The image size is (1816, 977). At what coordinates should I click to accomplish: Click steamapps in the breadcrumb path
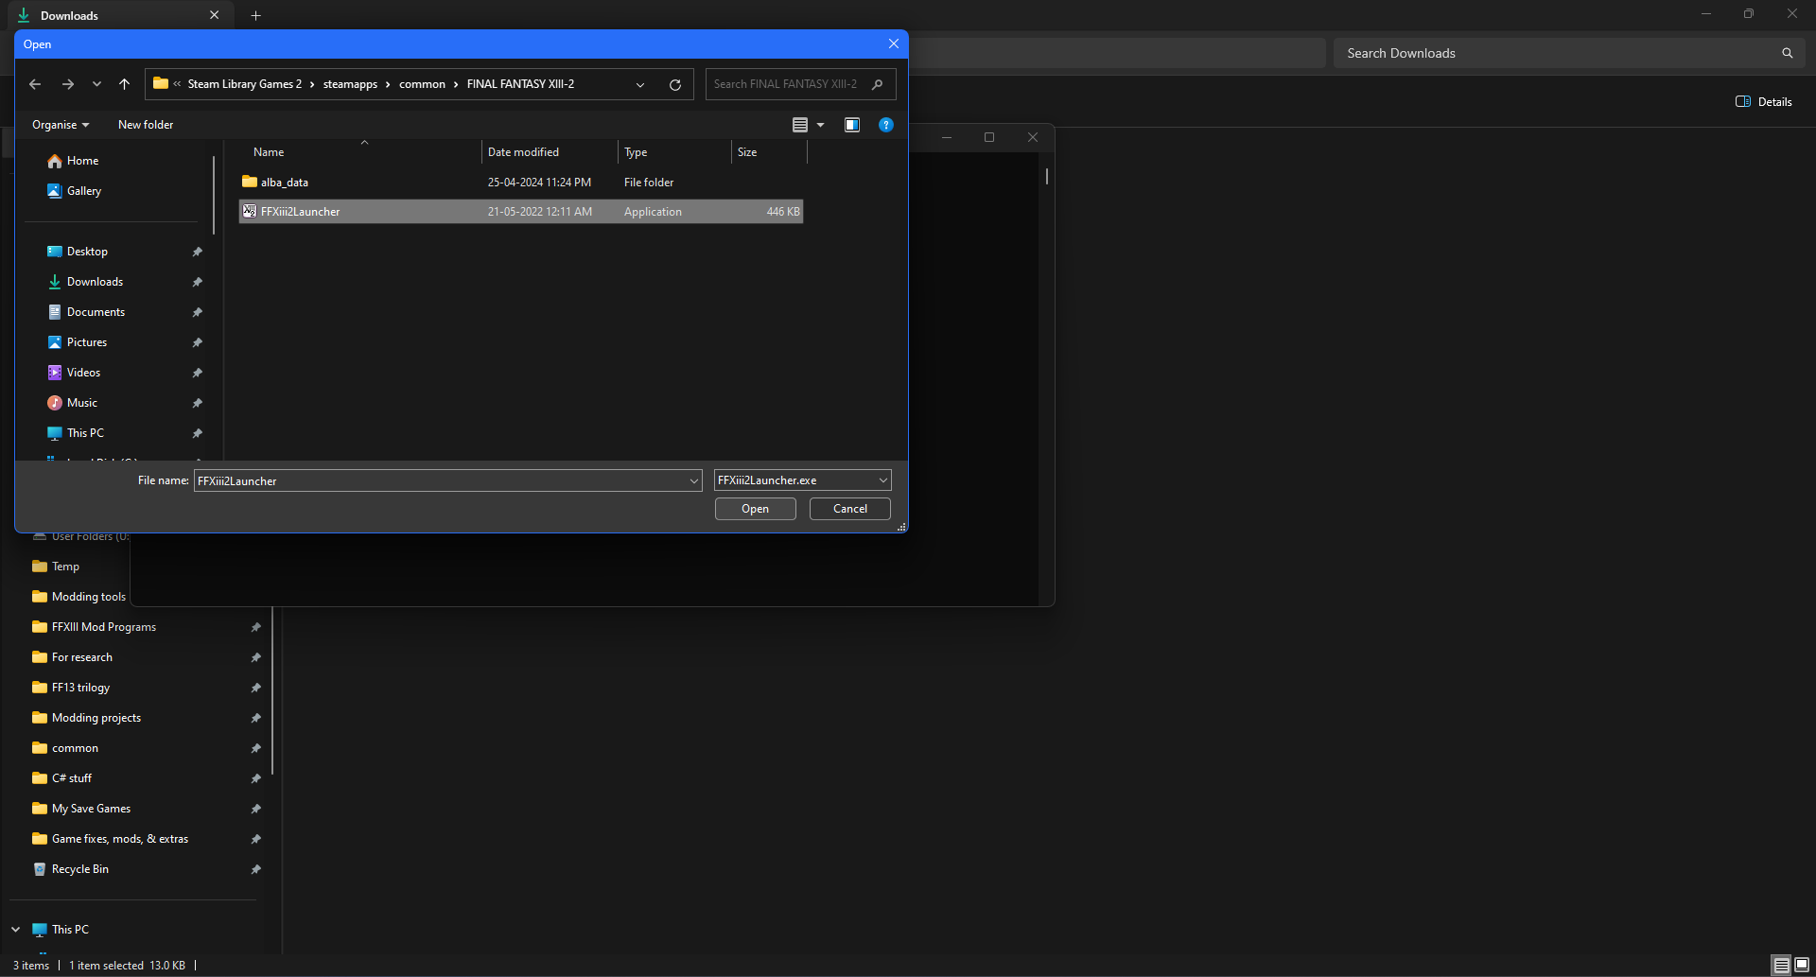coord(350,84)
